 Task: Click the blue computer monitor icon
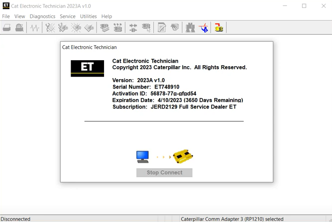(x=142, y=157)
